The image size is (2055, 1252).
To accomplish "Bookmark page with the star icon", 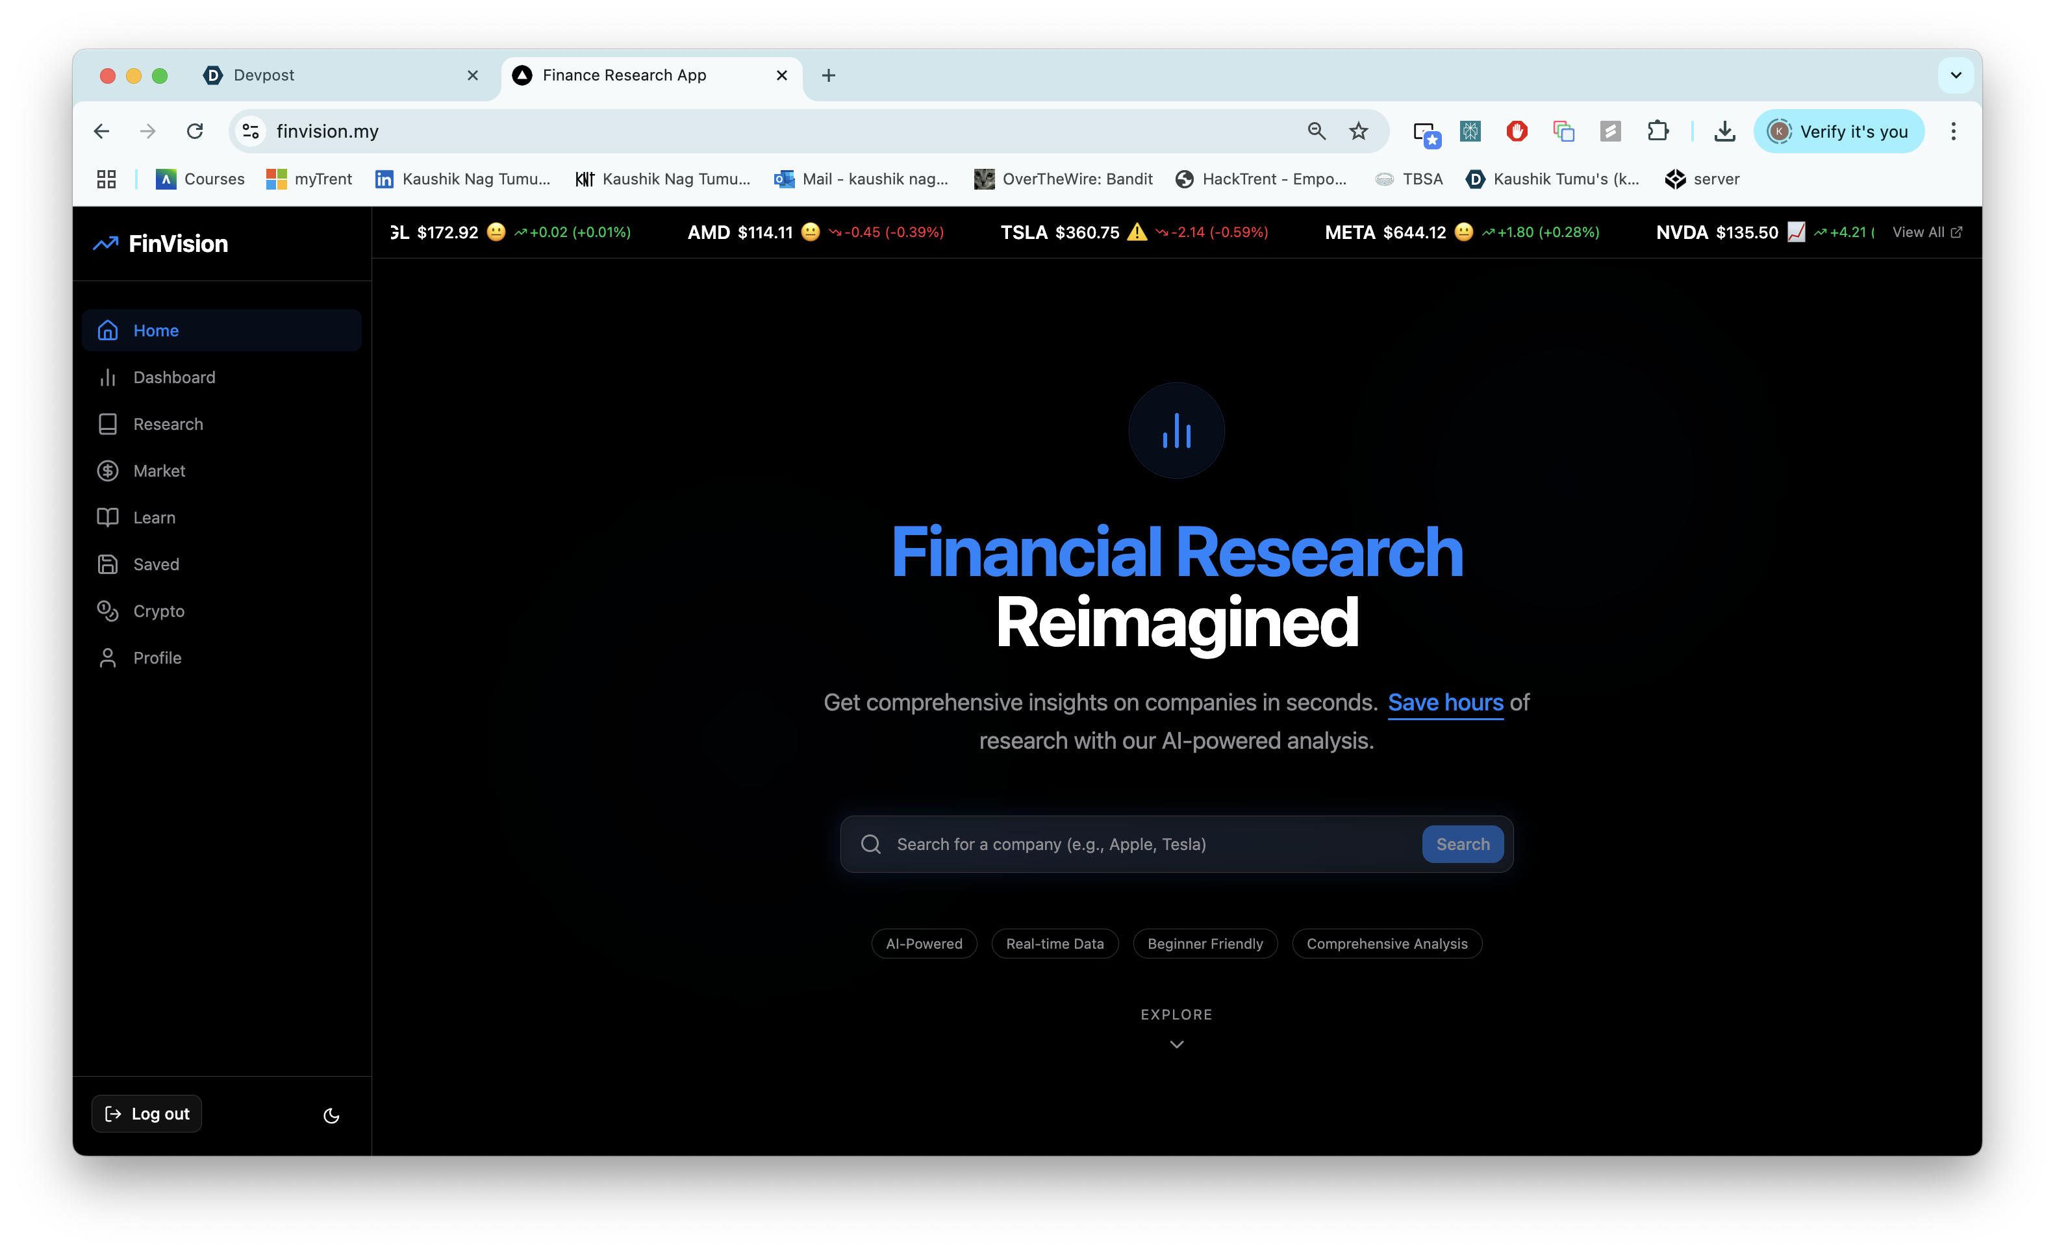I will tap(1359, 131).
